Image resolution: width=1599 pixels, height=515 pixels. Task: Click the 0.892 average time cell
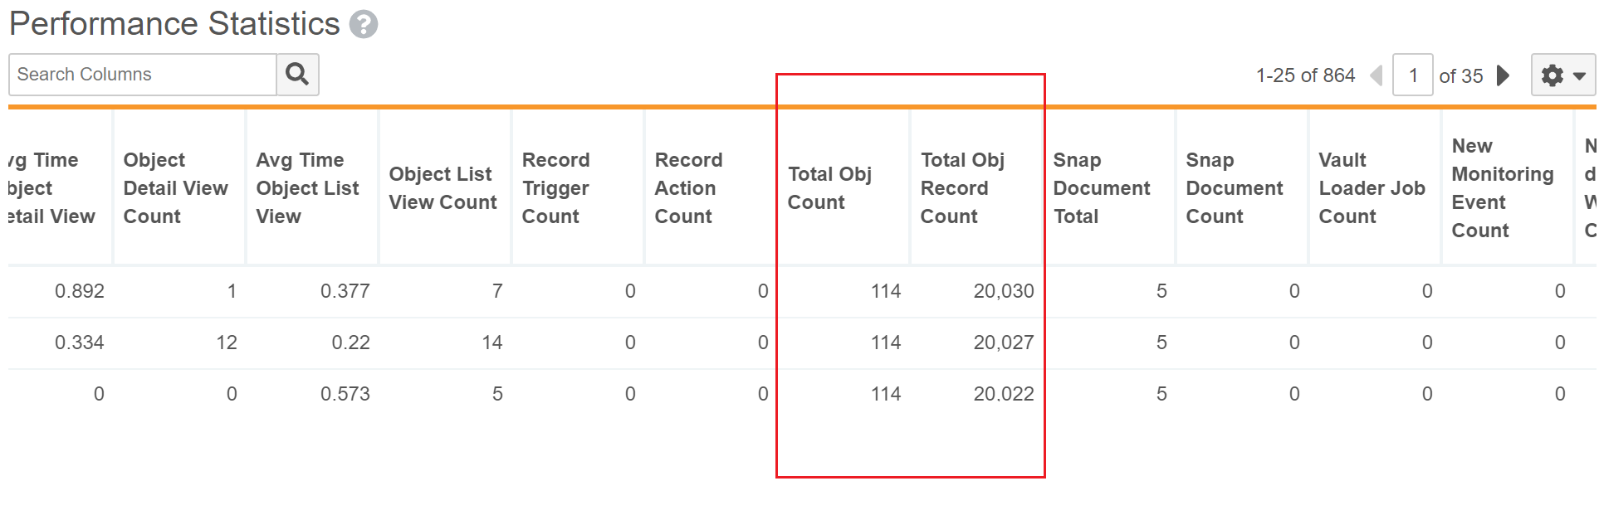click(79, 291)
